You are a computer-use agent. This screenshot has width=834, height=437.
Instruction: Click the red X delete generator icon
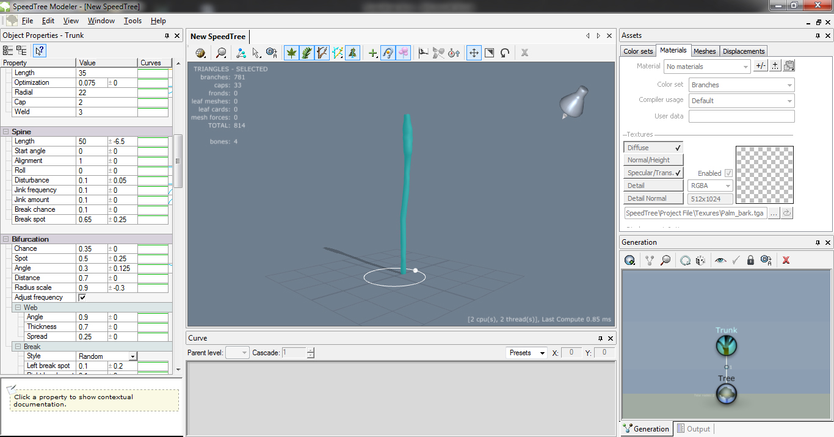pyautogui.click(x=786, y=260)
